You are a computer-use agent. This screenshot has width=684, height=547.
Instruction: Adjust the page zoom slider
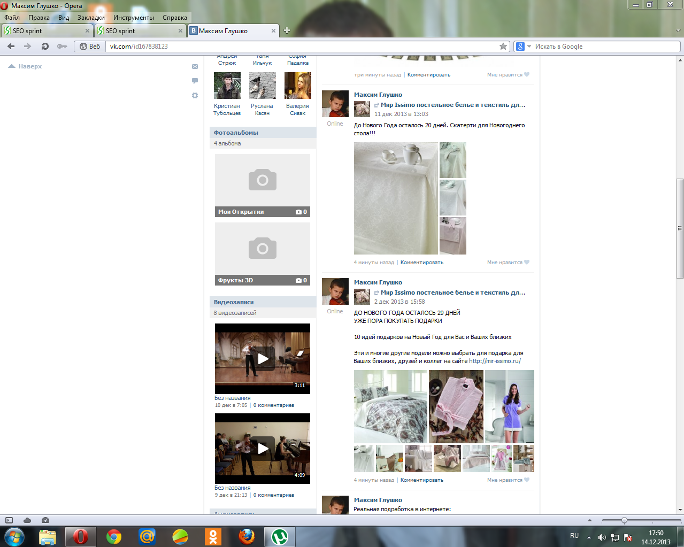tap(624, 520)
